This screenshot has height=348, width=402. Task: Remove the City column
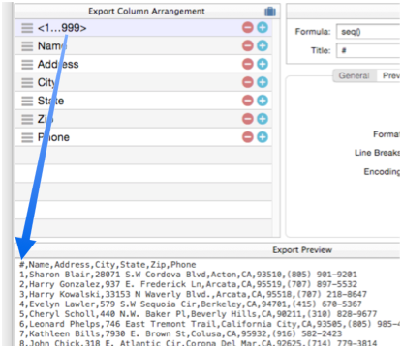pos(248,82)
